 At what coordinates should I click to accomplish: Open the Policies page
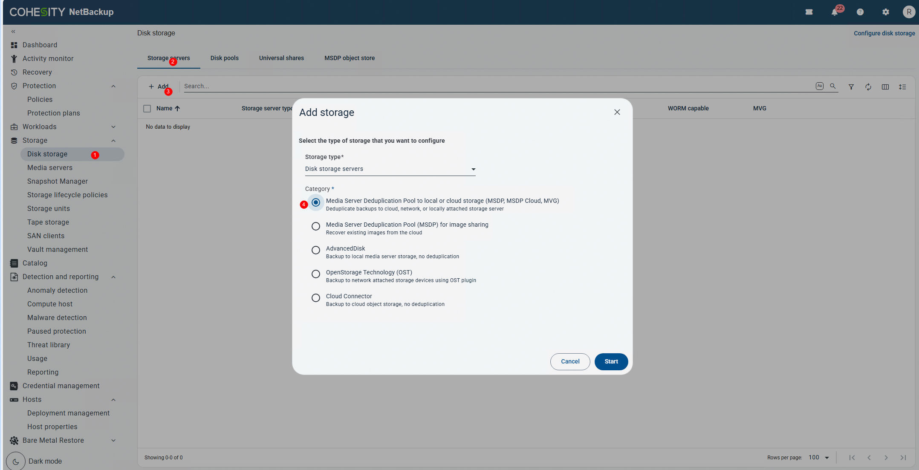(x=40, y=100)
